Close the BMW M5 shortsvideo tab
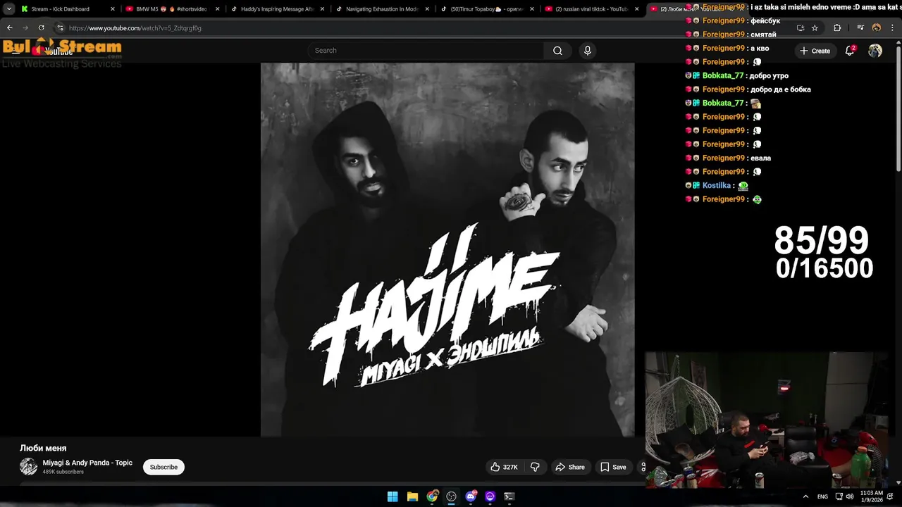The width and height of the screenshot is (902, 507). (217, 9)
